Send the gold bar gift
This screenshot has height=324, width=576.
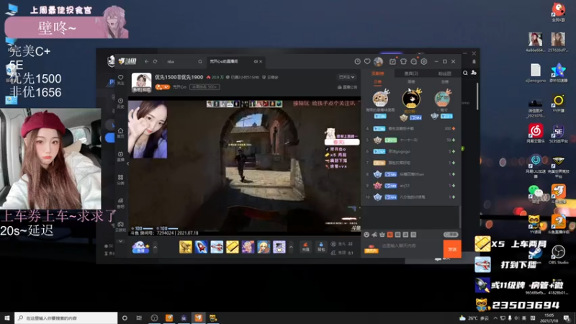point(232,247)
